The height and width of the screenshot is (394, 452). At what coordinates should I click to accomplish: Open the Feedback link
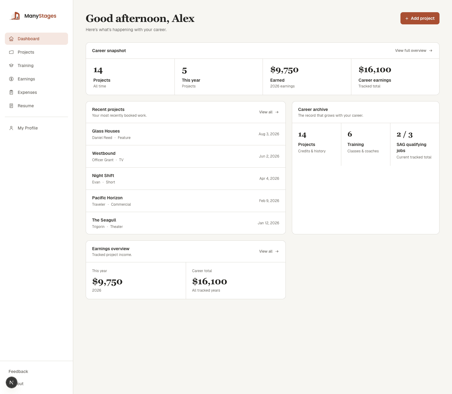18,371
